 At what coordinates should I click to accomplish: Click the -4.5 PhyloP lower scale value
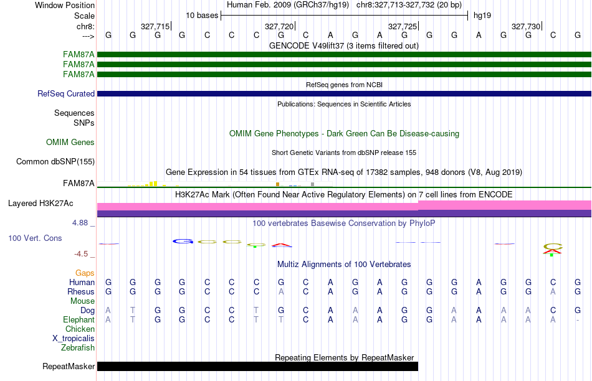pos(81,254)
